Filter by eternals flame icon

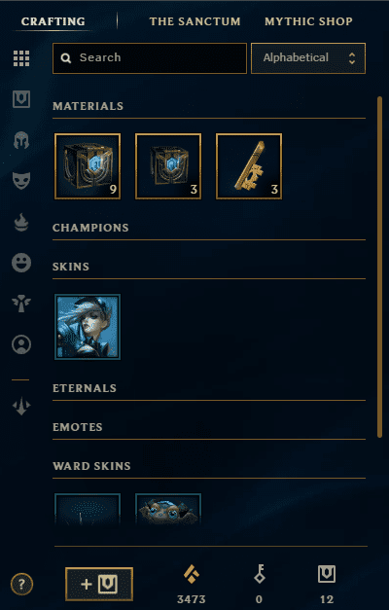point(21,223)
